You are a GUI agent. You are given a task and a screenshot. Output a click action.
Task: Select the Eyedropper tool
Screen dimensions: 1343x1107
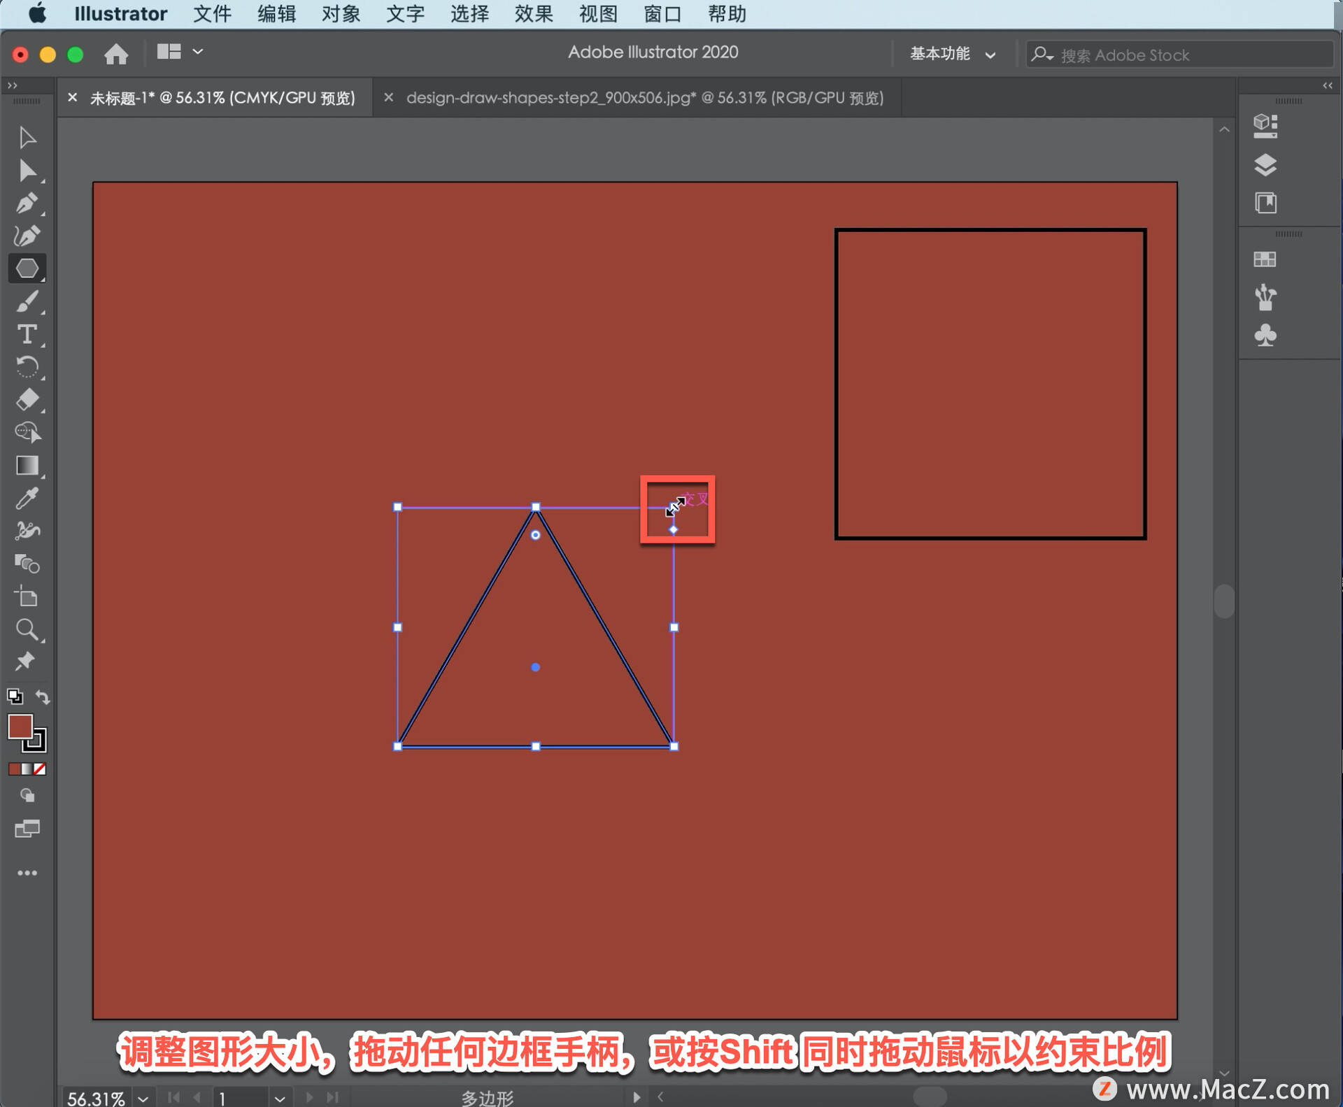click(x=27, y=499)
